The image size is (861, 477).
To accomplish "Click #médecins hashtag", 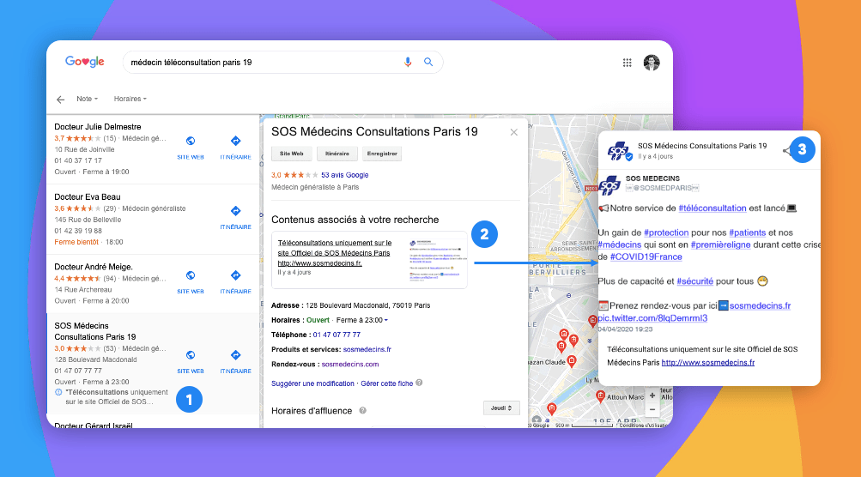I will [620, 245].
